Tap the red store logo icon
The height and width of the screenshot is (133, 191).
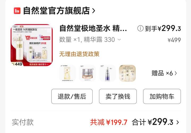(17, 11)
